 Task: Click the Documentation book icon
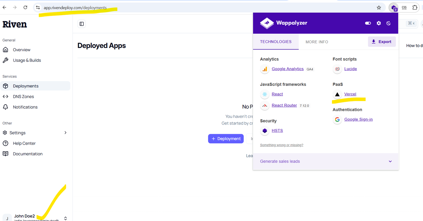[x=5, y=154]
